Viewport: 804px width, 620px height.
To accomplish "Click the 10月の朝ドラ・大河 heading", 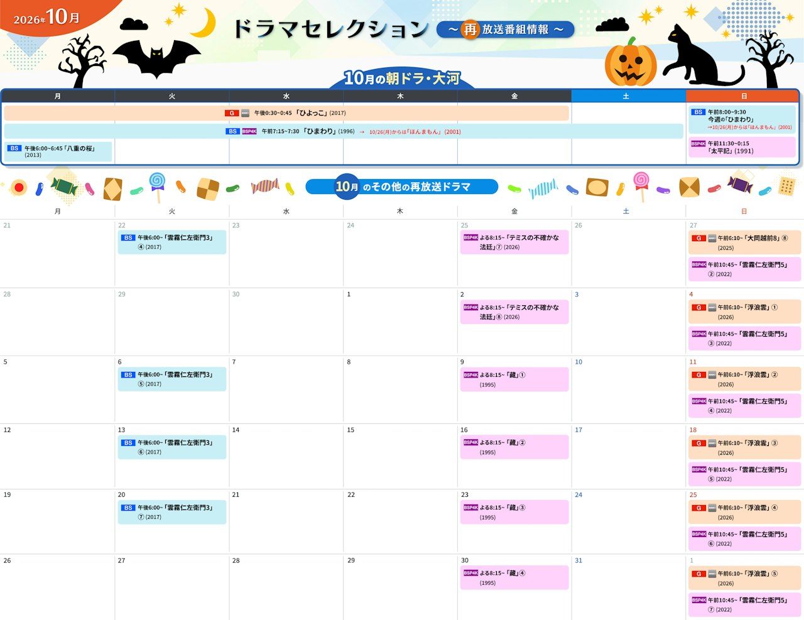I will pyautogui.click(x=402, y=79).
